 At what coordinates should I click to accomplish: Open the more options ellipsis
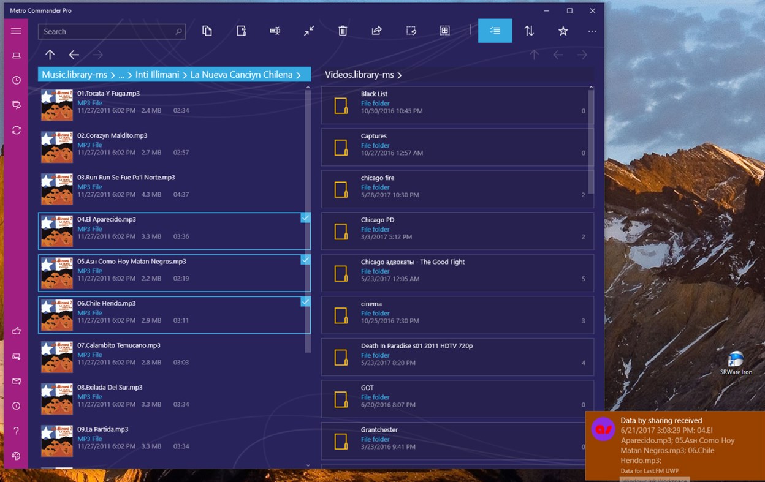pyautogui.click(x=592, y=31)
